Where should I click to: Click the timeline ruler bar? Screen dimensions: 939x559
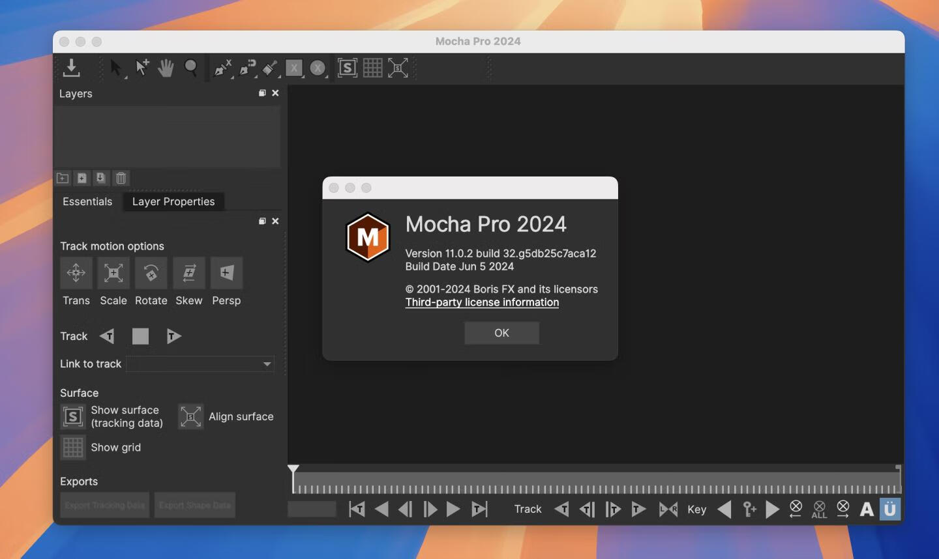tap(597, 483)
